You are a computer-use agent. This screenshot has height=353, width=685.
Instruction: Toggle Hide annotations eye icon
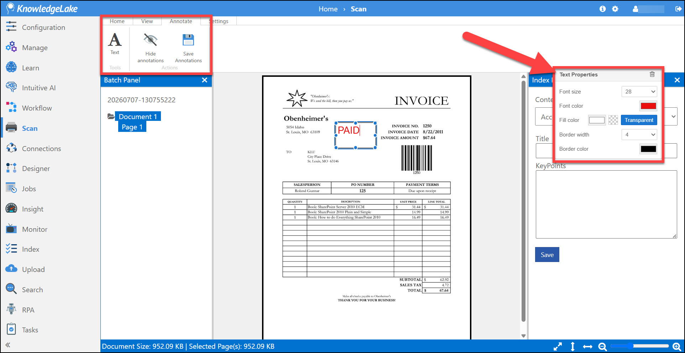pos(150,40)
